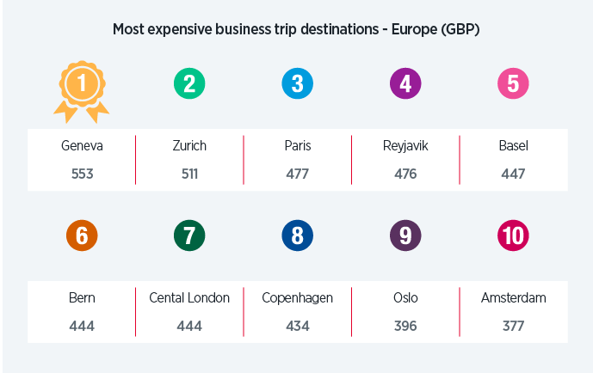Select the green number 2 circle

189,83
